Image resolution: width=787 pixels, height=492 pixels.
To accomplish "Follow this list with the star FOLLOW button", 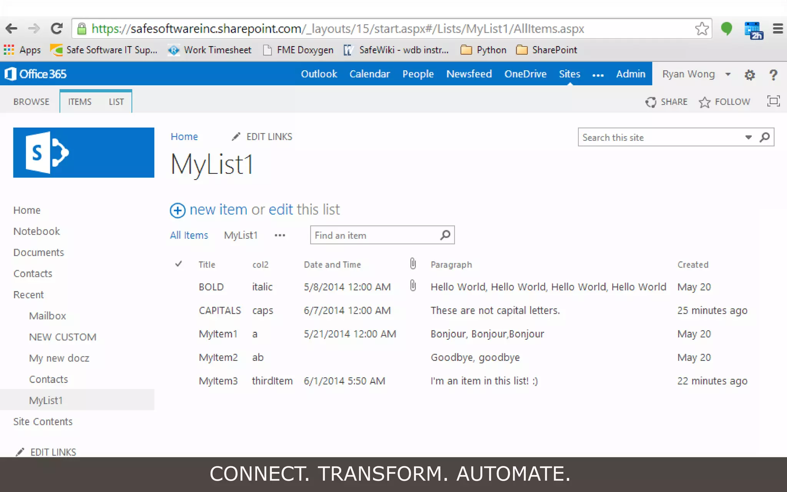I will (x=724, y=102).
